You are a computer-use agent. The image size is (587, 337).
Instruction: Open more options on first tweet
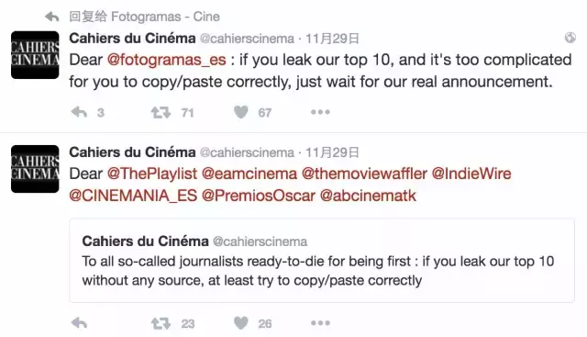click(x=320, y=112)
